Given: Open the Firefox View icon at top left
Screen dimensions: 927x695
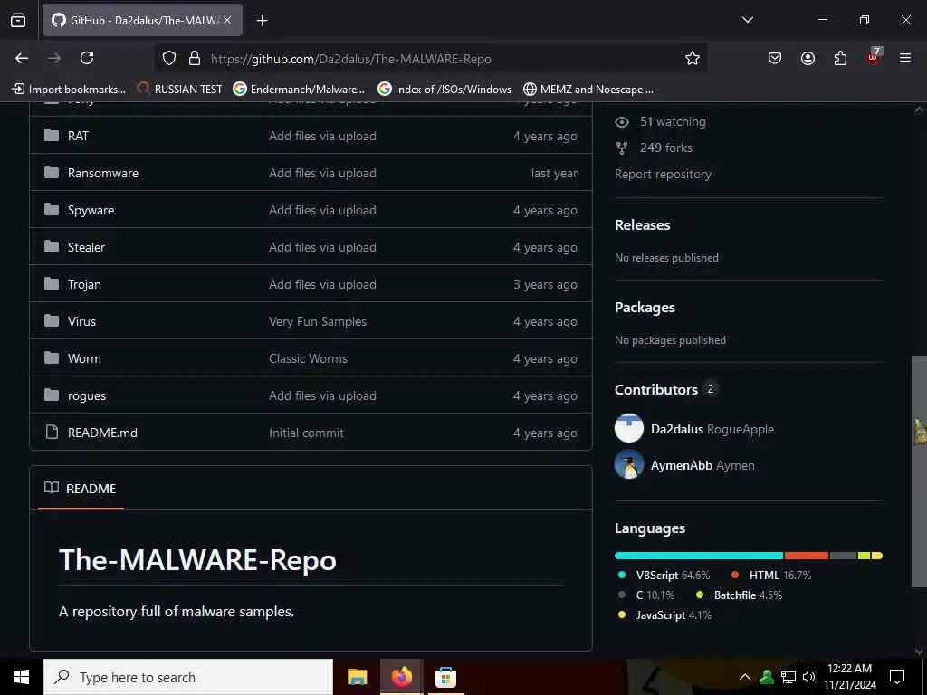Looking at the screenshot, I should tap(18, 20).
